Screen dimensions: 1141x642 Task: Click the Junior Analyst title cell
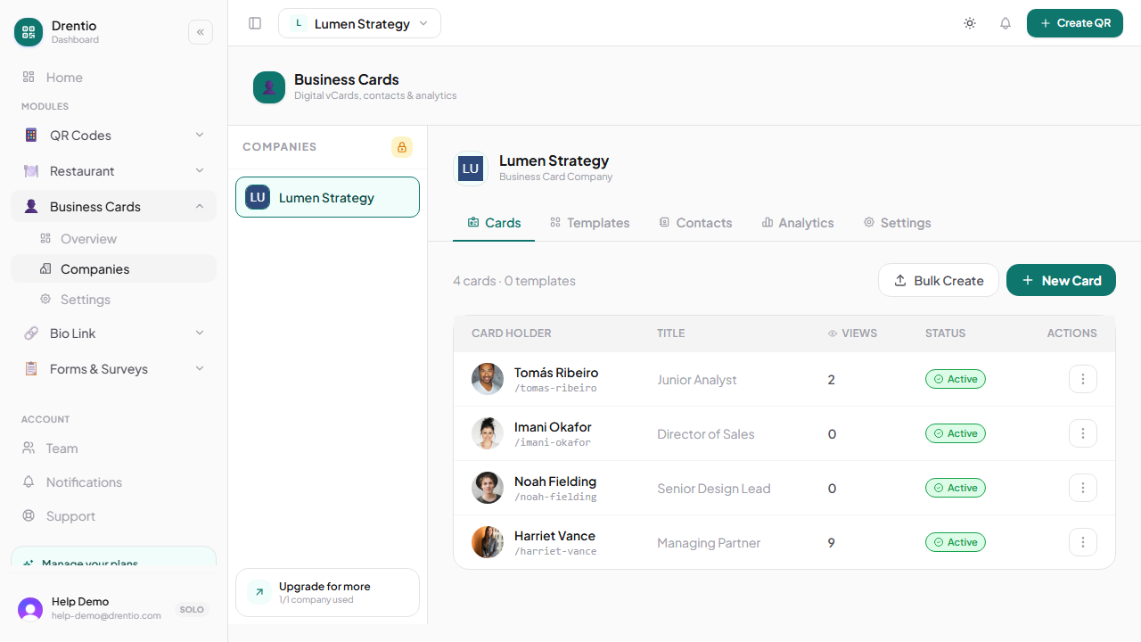click(x=697, y=380)
